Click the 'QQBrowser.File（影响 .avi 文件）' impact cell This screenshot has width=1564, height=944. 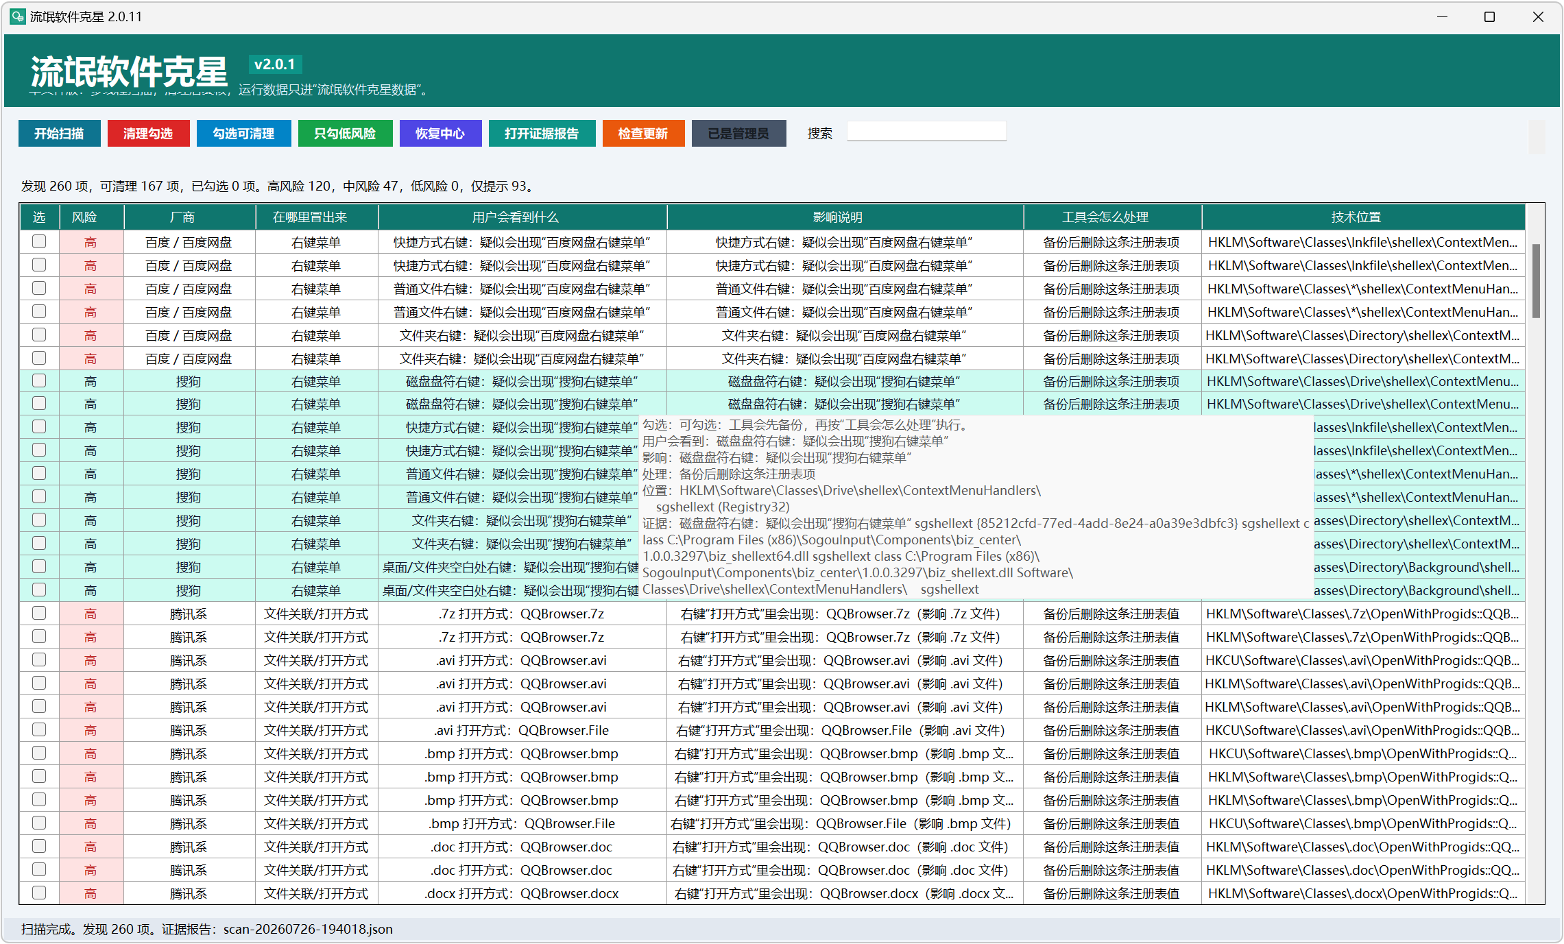pos(845,731)
